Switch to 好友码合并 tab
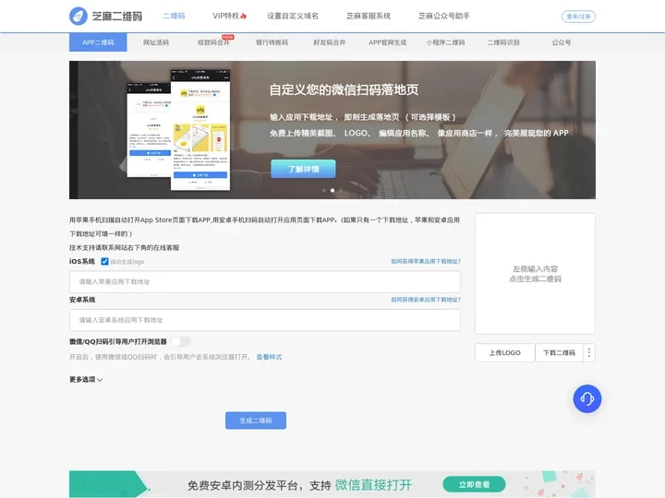 [x=330, y=42]
